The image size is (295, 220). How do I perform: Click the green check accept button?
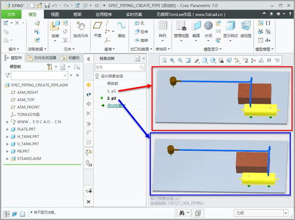89,191
